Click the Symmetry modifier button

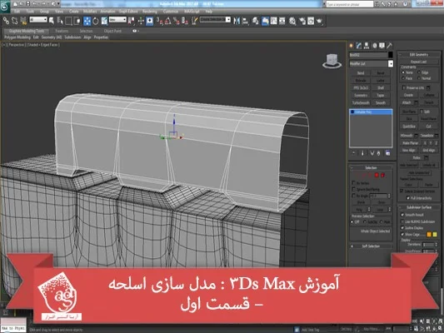(x=361, y=96)
